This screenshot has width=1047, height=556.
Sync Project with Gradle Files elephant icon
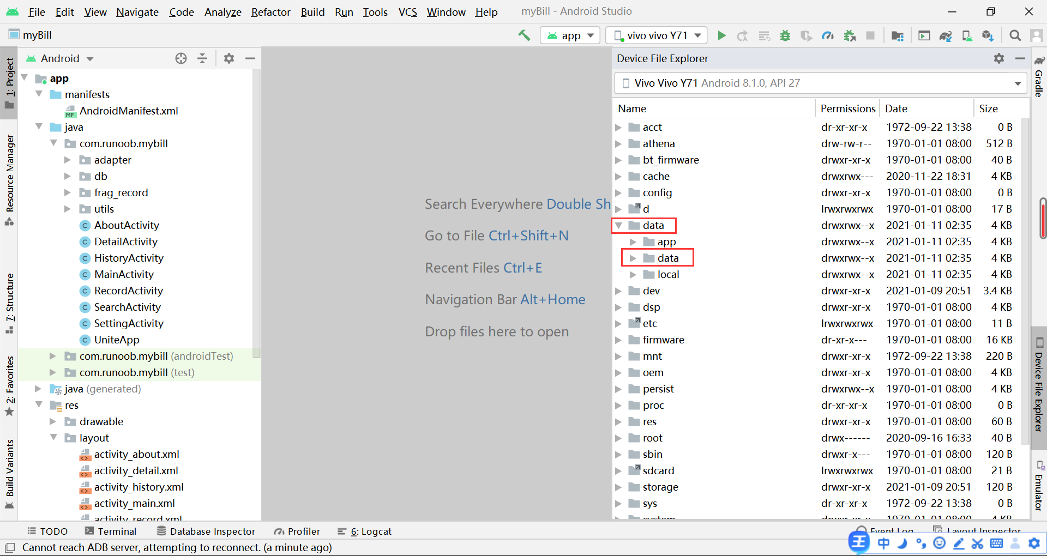click(x=946, y=35)
